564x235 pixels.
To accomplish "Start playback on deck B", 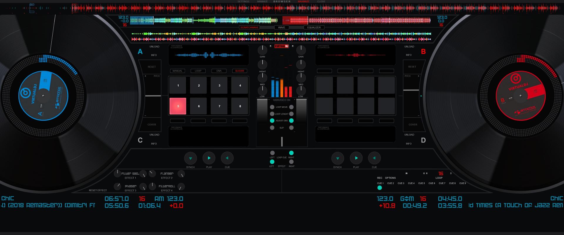I will point(356,158).
